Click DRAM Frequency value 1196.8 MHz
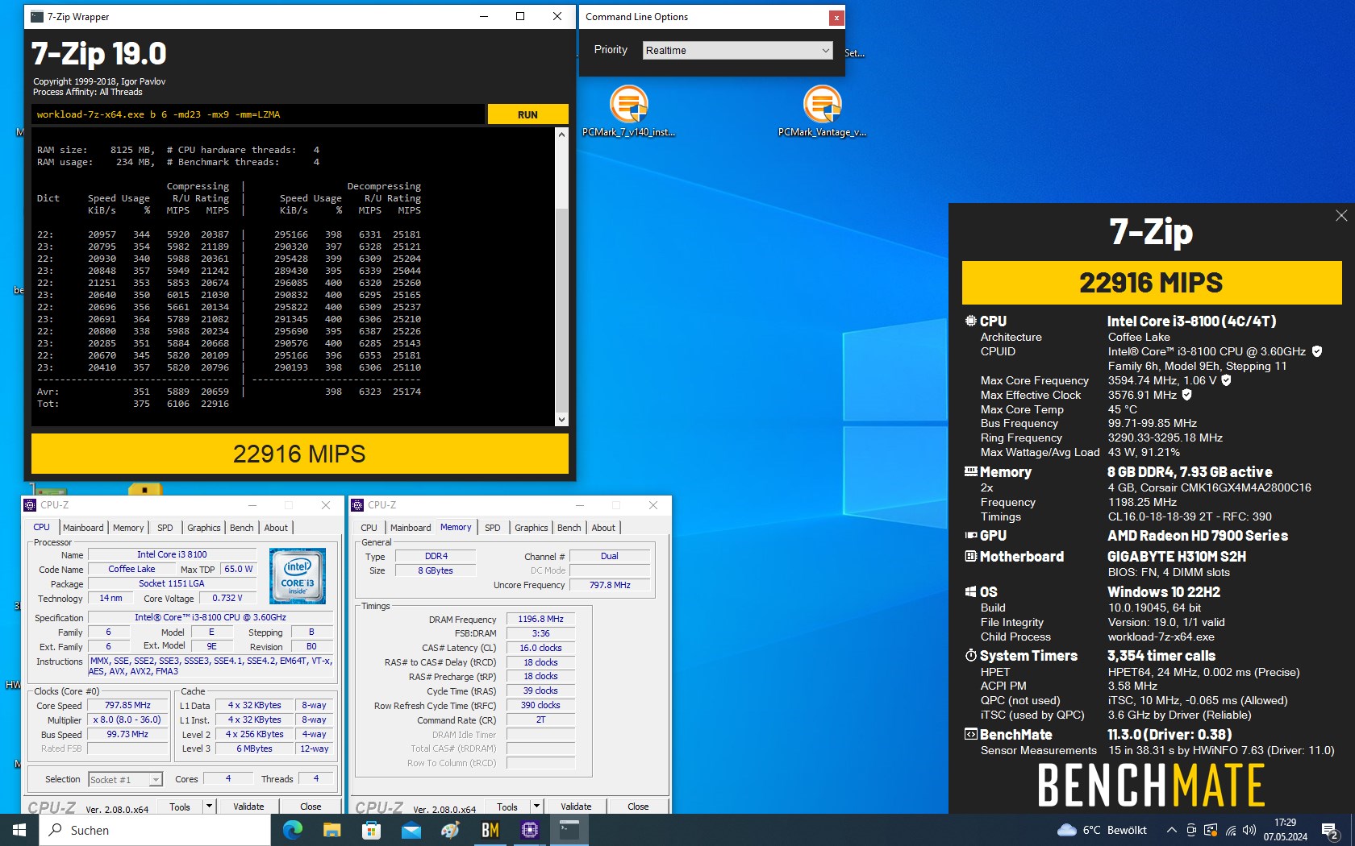The image size is (1355, 846). 540,619
